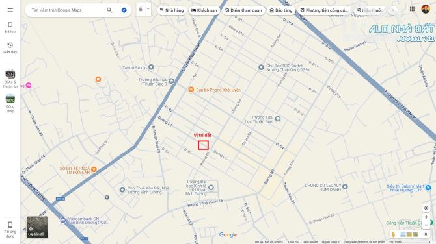Click Dữ liệu bản đồ ©2025 link
The width and height of the screenshot is (436, 244).
[269, 242]
